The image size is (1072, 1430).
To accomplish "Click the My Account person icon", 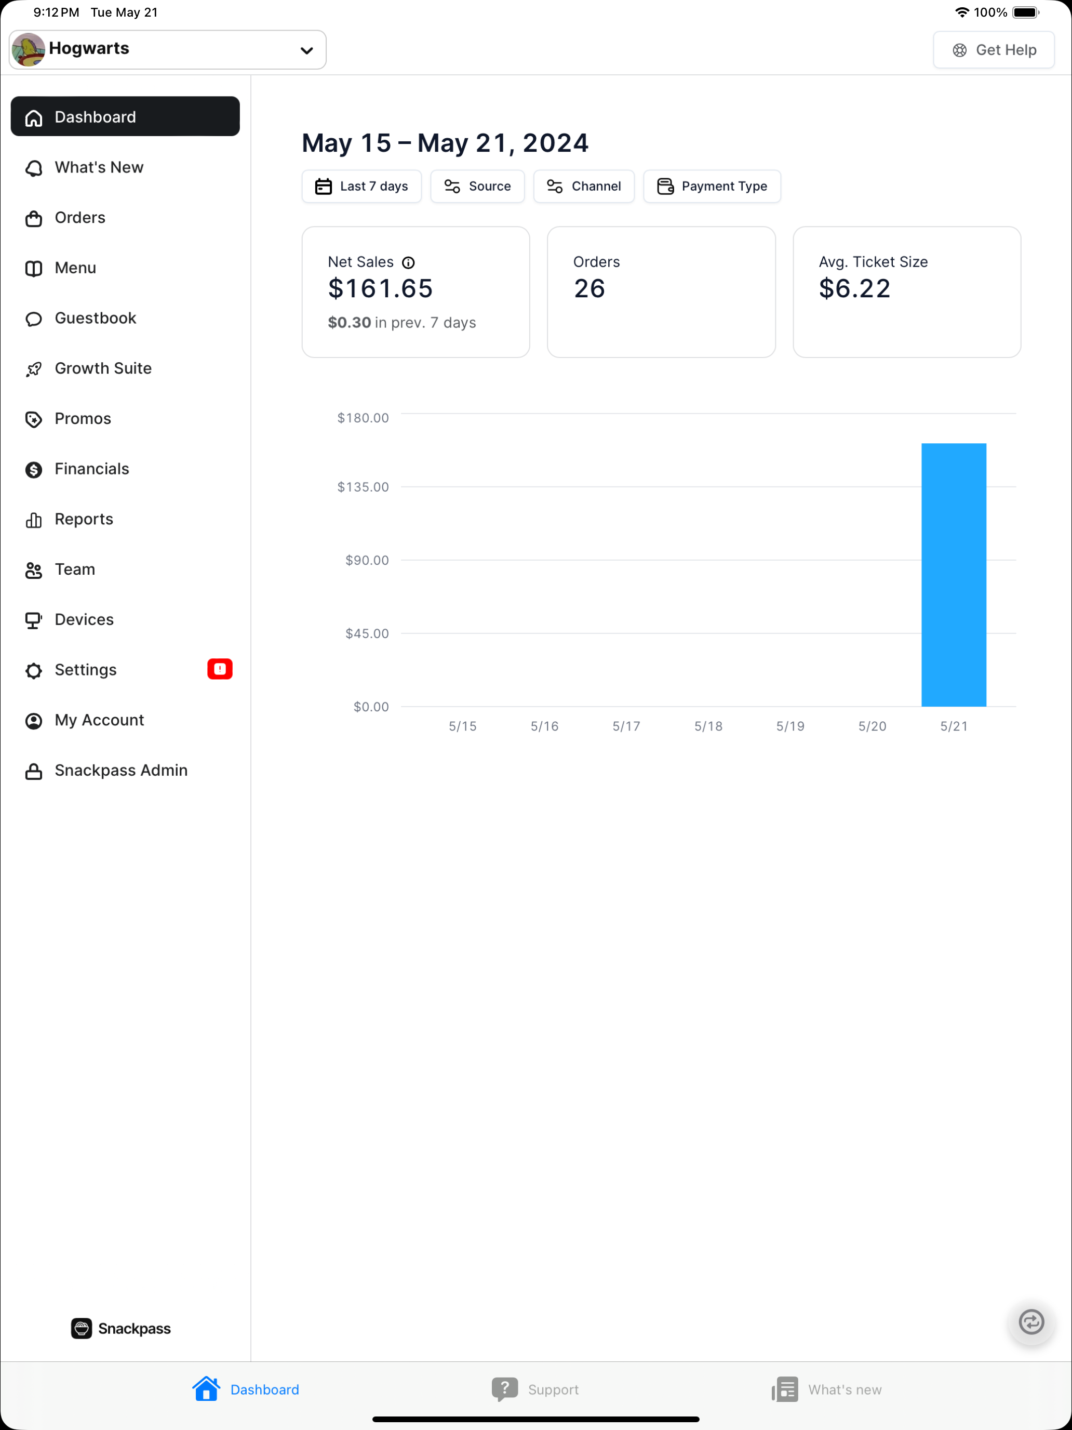I will click(x=34, y=721).
